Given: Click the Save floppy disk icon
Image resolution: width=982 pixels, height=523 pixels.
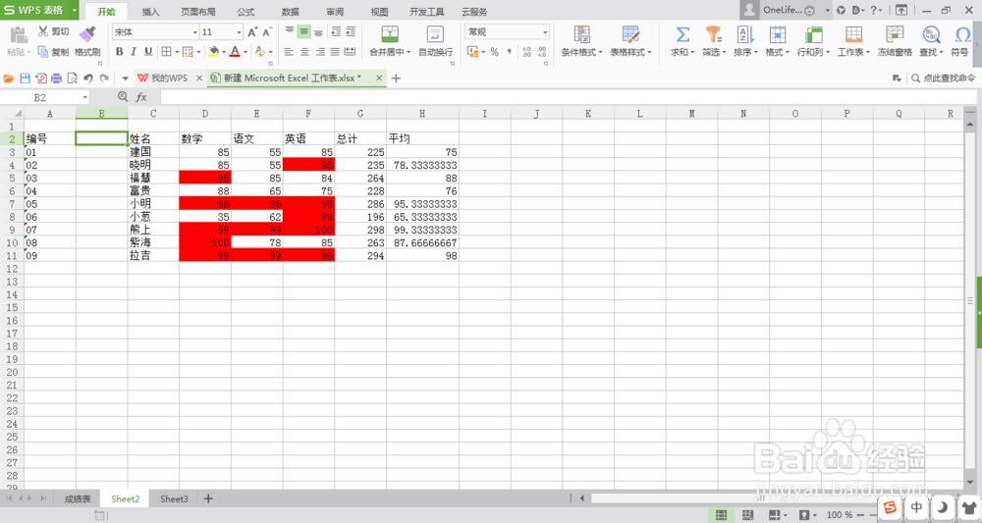Looking at the screenshot, I should click(x=26, y=78).
